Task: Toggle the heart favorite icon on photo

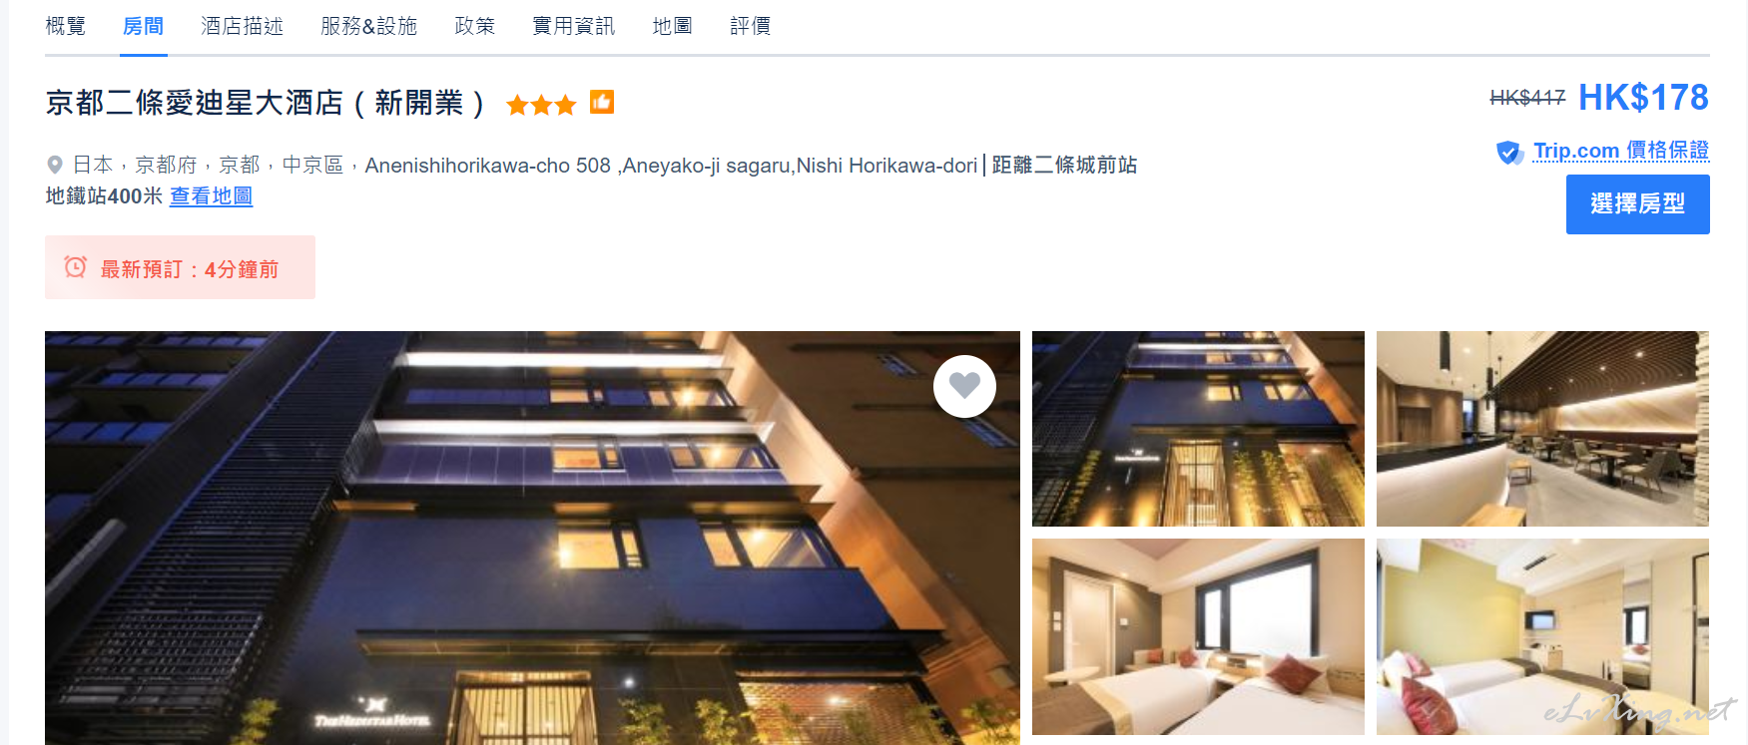Action: [x=964, y=386]
